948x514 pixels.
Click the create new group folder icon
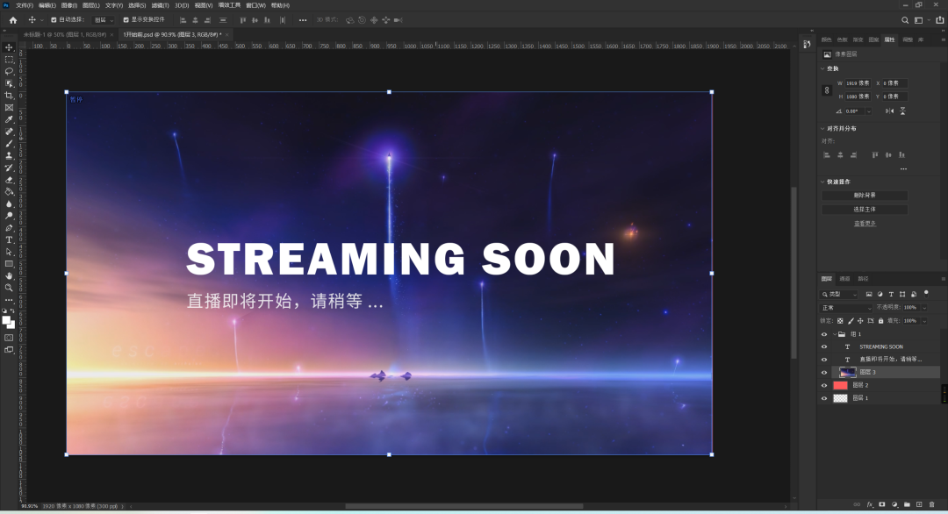coord(907,504)
